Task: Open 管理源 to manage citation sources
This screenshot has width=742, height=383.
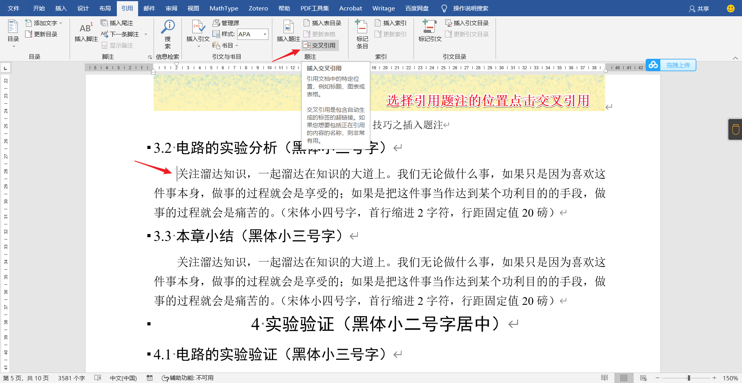Action: pyautogui.click(x=227, y=23)
